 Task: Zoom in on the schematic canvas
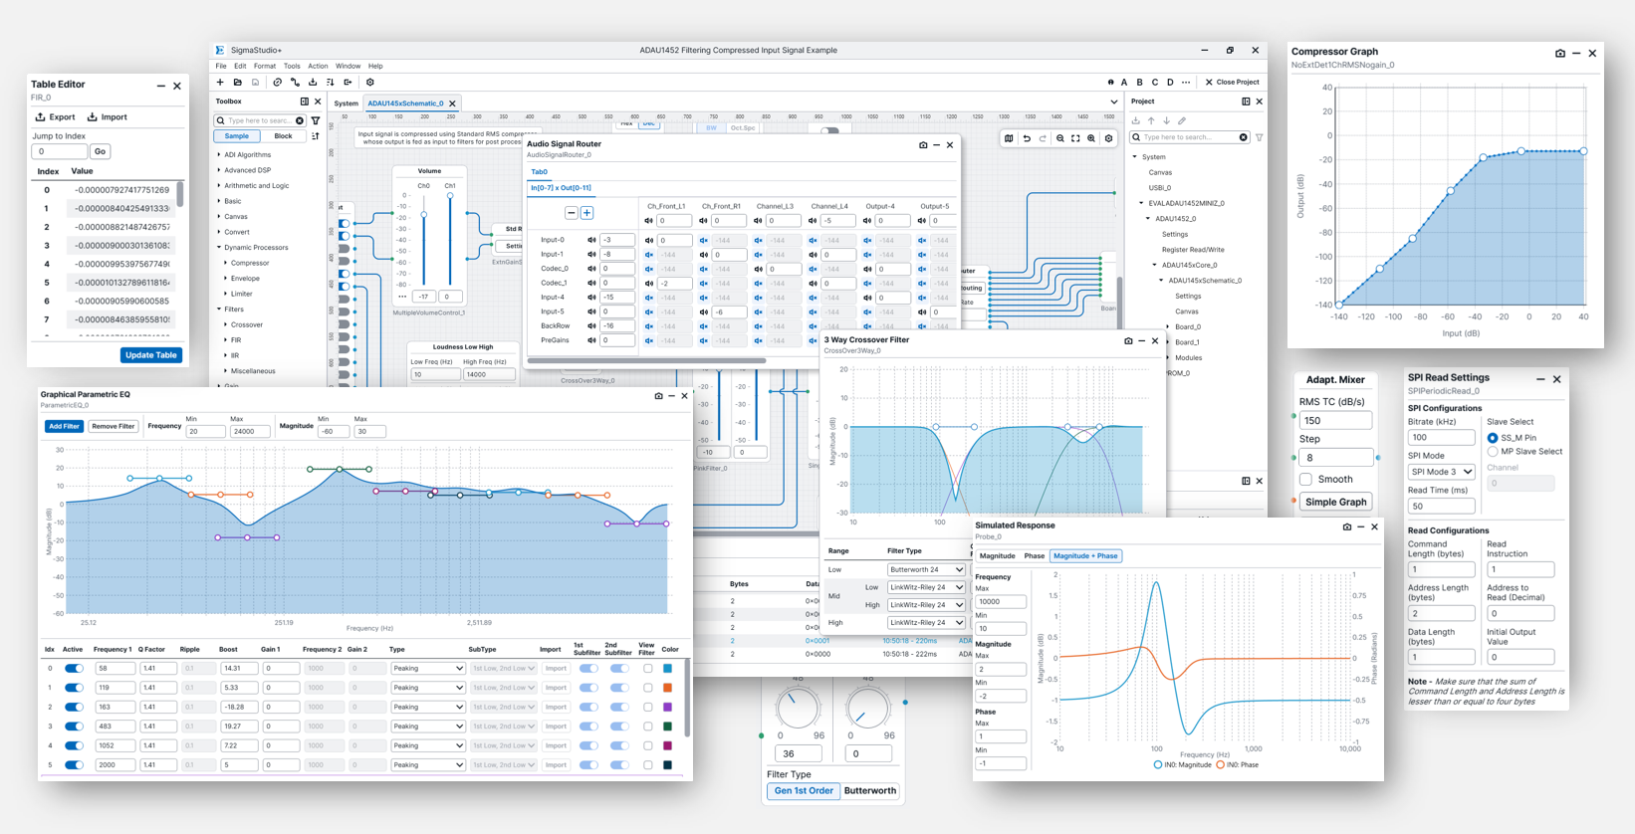[1091, 139]
